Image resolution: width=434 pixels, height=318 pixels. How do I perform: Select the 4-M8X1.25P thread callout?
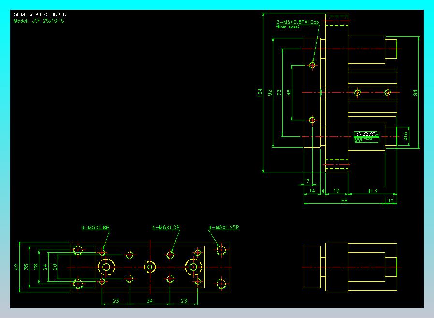pos(224,227)
